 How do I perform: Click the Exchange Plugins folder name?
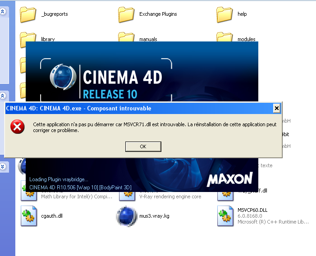[x=158, y=14]
